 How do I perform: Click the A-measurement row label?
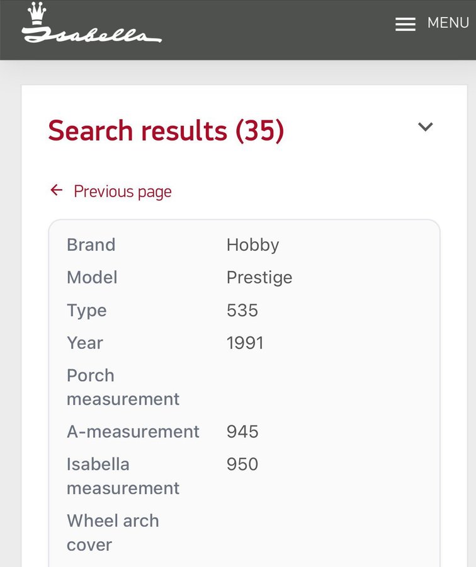(133, 432)
